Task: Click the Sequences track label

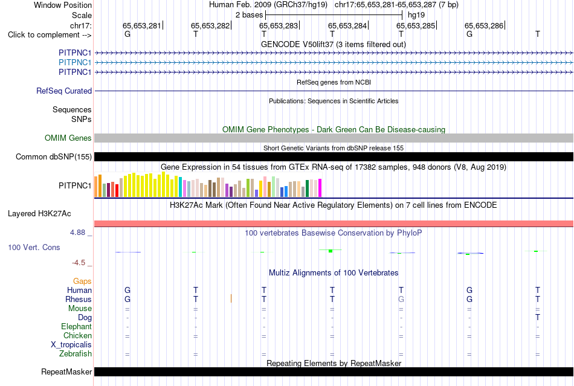Action: [x=72, y=109]
